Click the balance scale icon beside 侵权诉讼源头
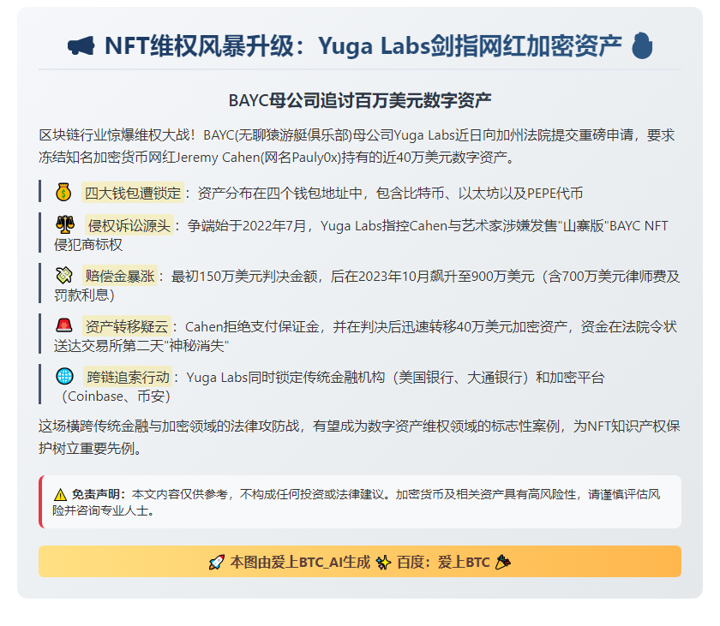720x626 pixels. coord(65,224)
